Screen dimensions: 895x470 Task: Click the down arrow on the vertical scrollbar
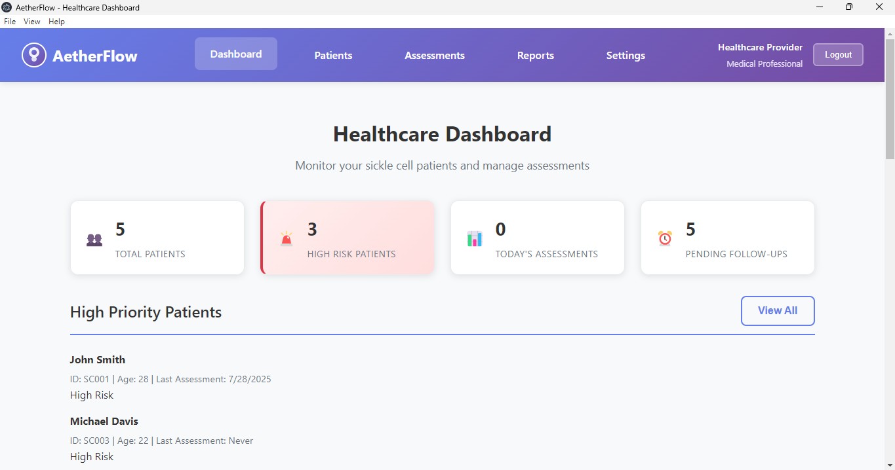coord(890,465)
